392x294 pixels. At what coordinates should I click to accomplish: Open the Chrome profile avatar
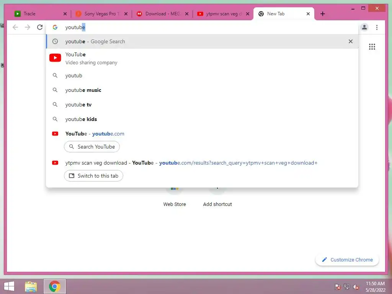[364, 27]
